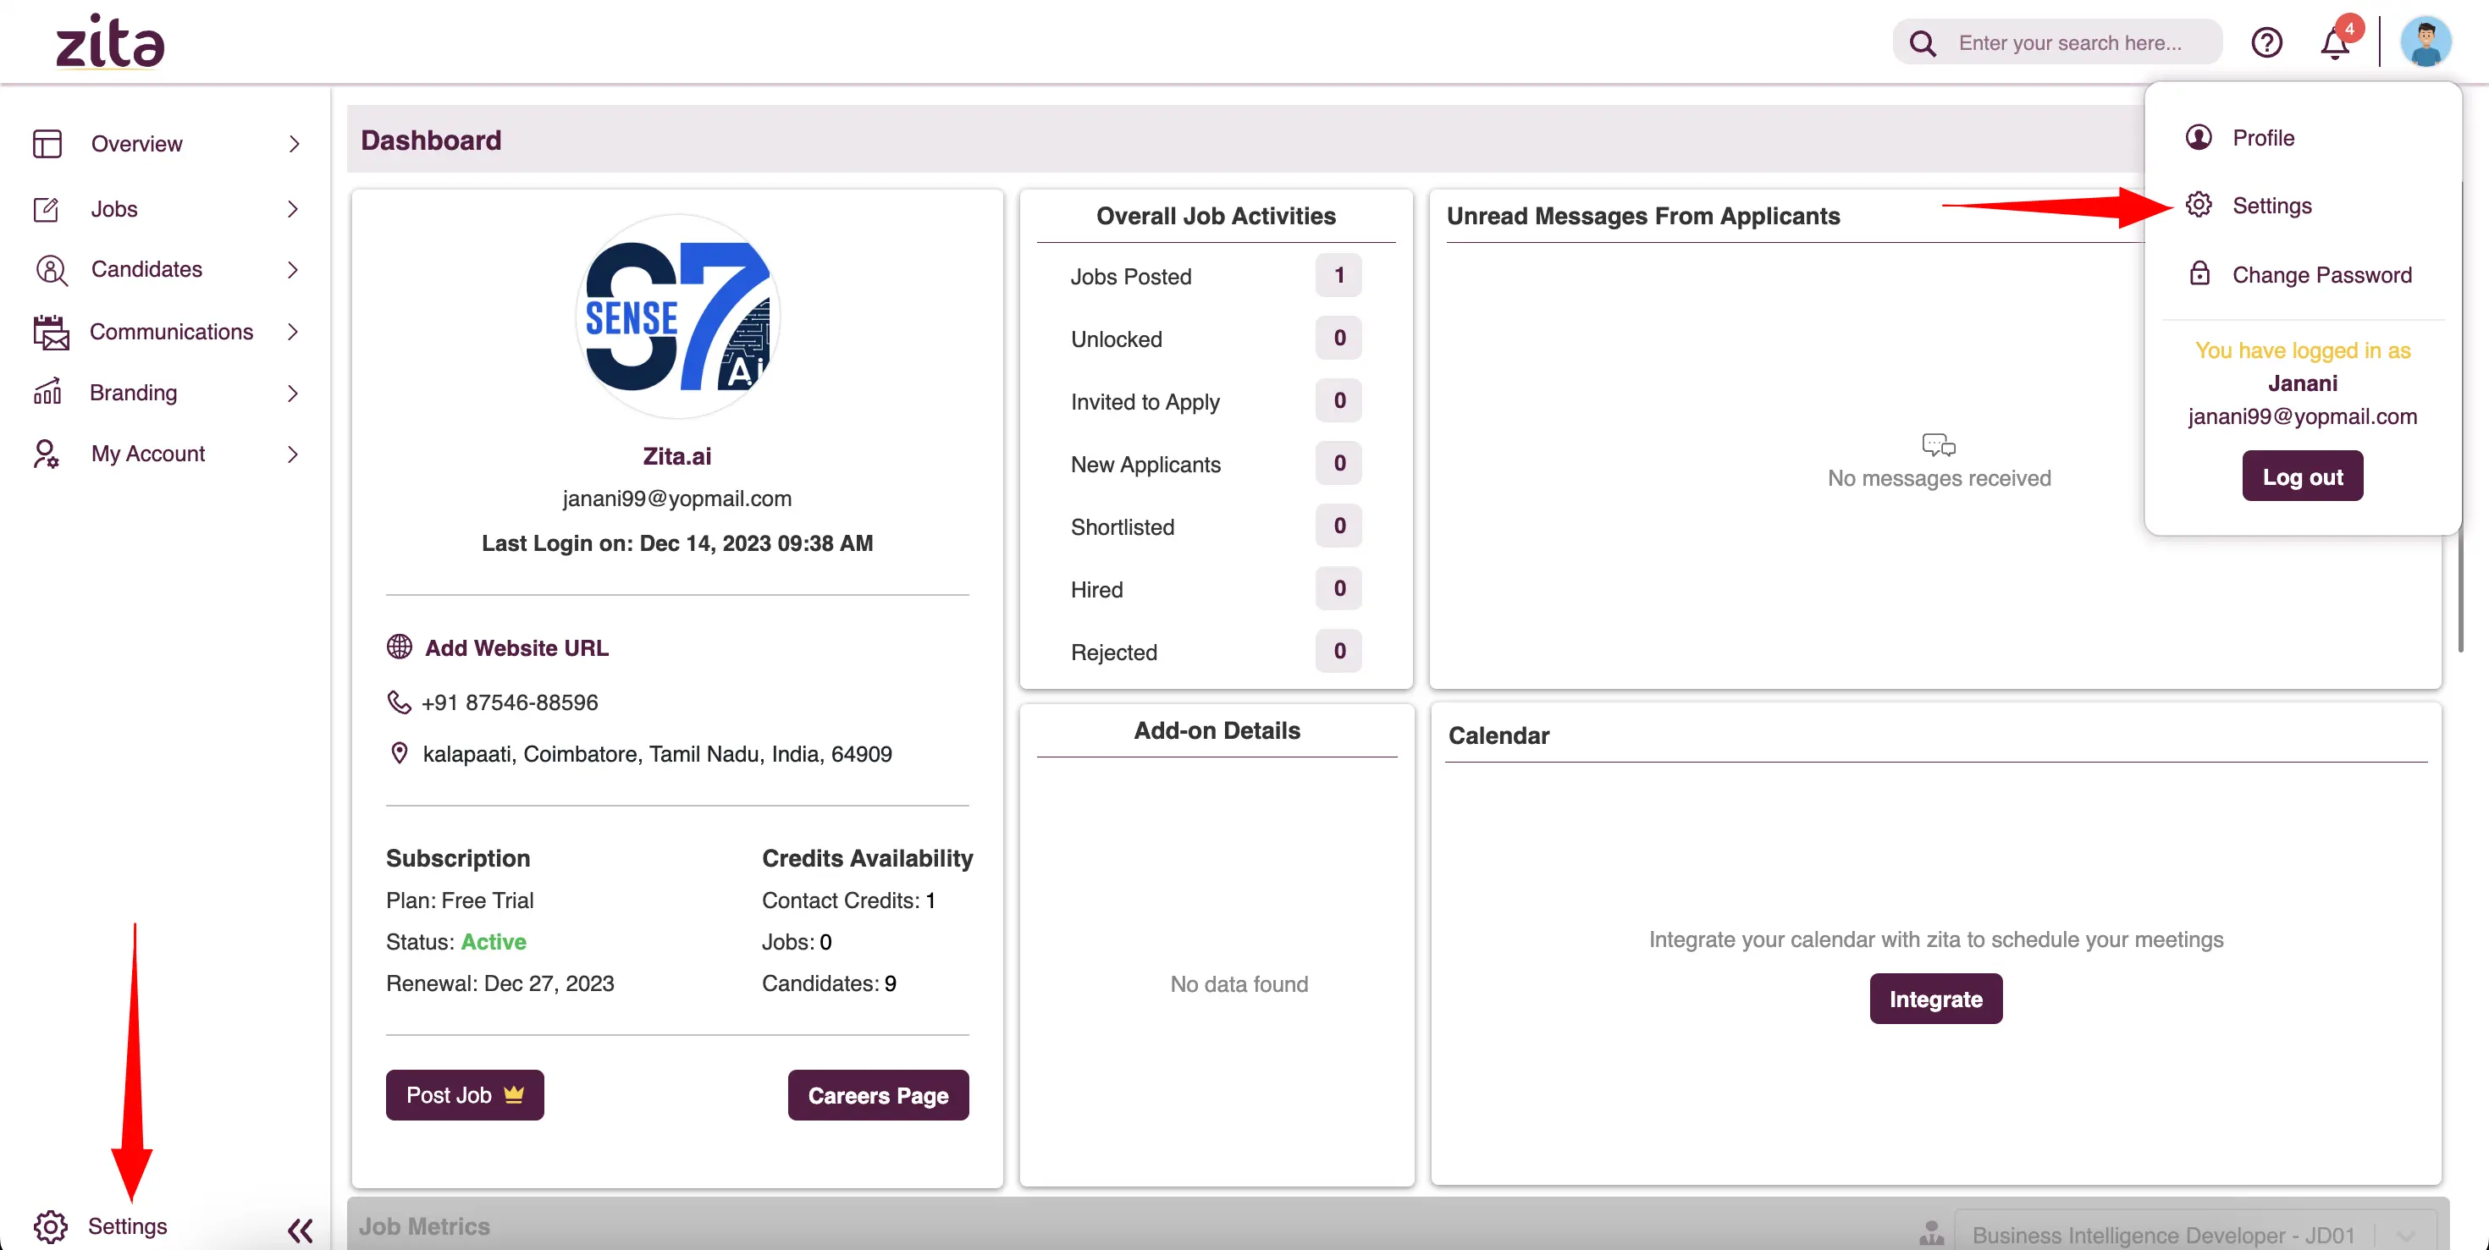The image size is (2489, 1250).
Task: Expand the Overview menu chevron
Action: click(x=294, y=144)
